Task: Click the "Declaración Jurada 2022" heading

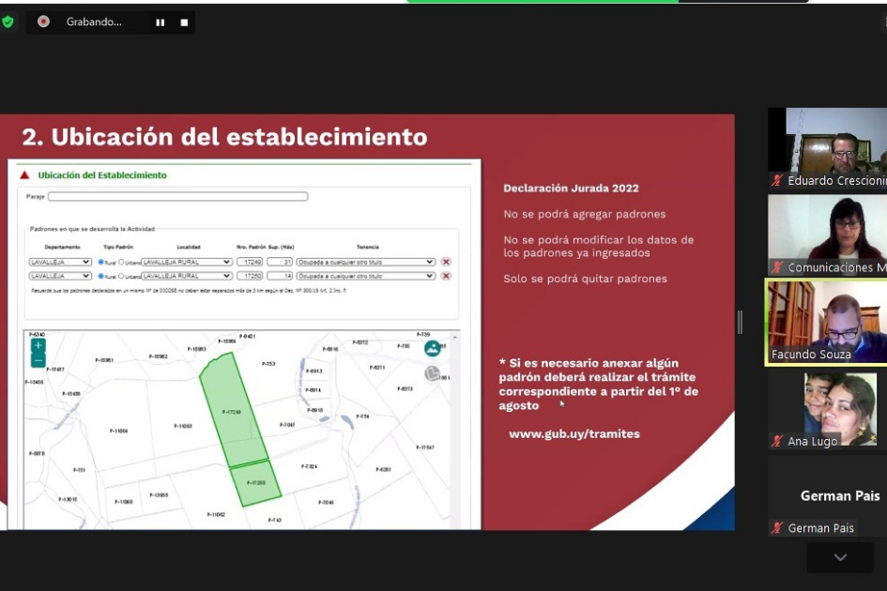Action: [x=572, y=189]
